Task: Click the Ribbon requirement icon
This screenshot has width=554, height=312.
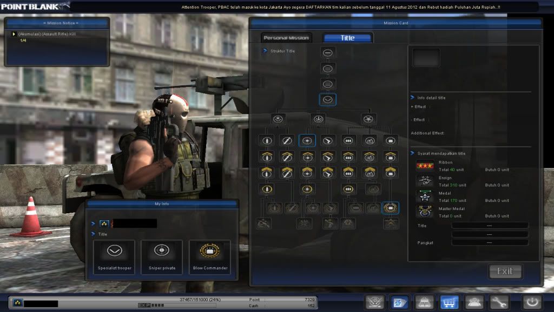Action: pos(425,166)
